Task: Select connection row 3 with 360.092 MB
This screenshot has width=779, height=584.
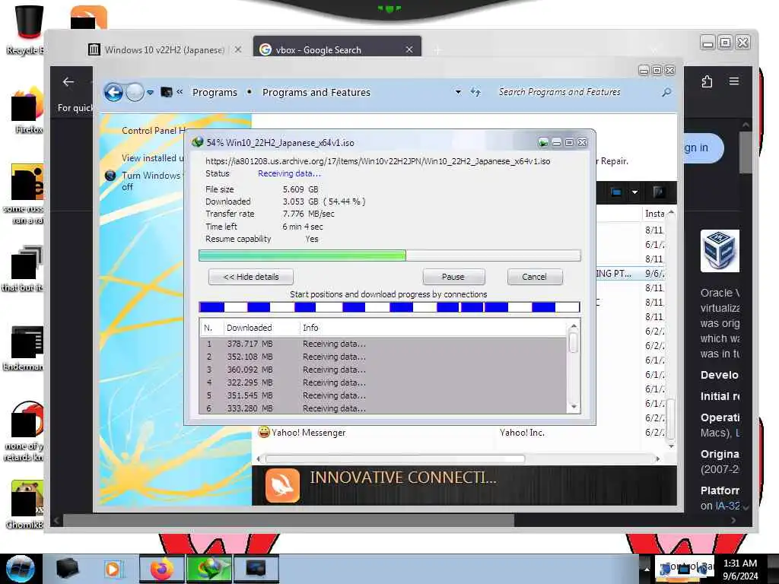Action: (x=383, y=370)
